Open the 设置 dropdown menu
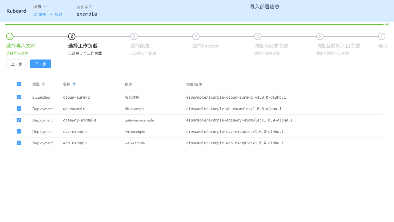 coord(39,6)
